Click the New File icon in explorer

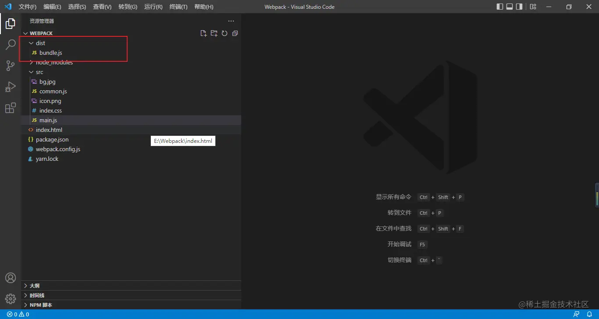[x=203, y=33]
